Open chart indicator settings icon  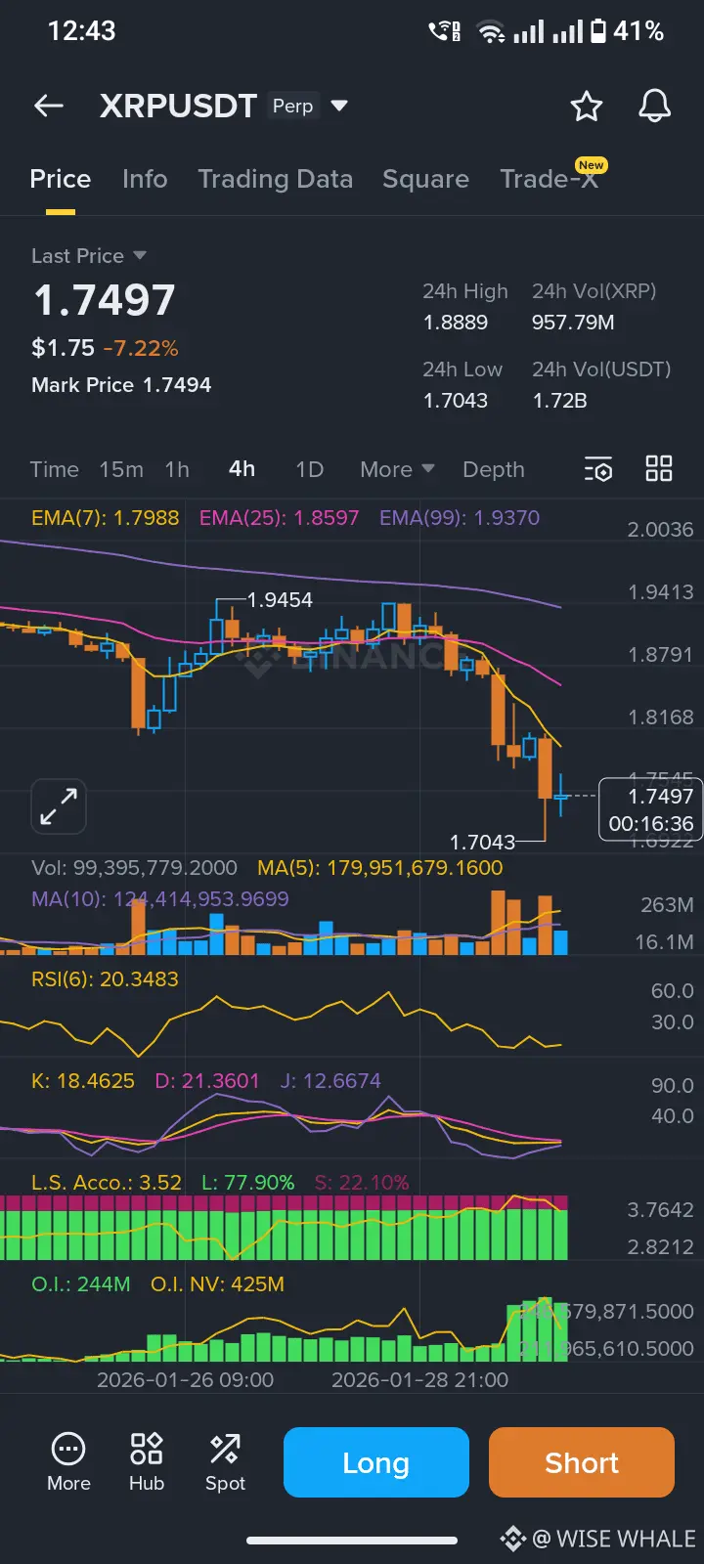tap(598, 470)
